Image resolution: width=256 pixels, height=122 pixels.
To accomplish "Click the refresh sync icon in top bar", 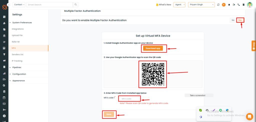I will (218, 5).
